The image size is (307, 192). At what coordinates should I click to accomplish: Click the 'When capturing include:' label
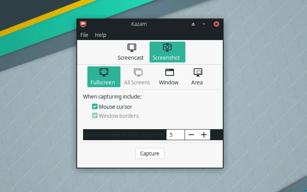[112, 97]
